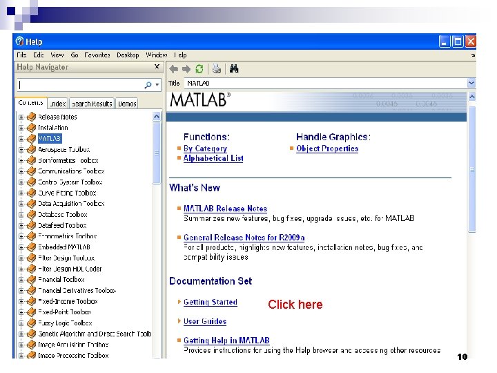Open the Desktop menu
Viewport: 497px width, 373px height.
click(x=128, y=55)
